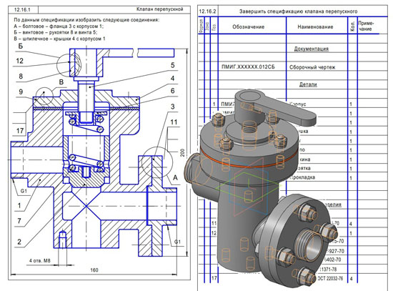Select line 'В – шпилечное – крышки 4 с корпусом 1'

coord(59,39)
